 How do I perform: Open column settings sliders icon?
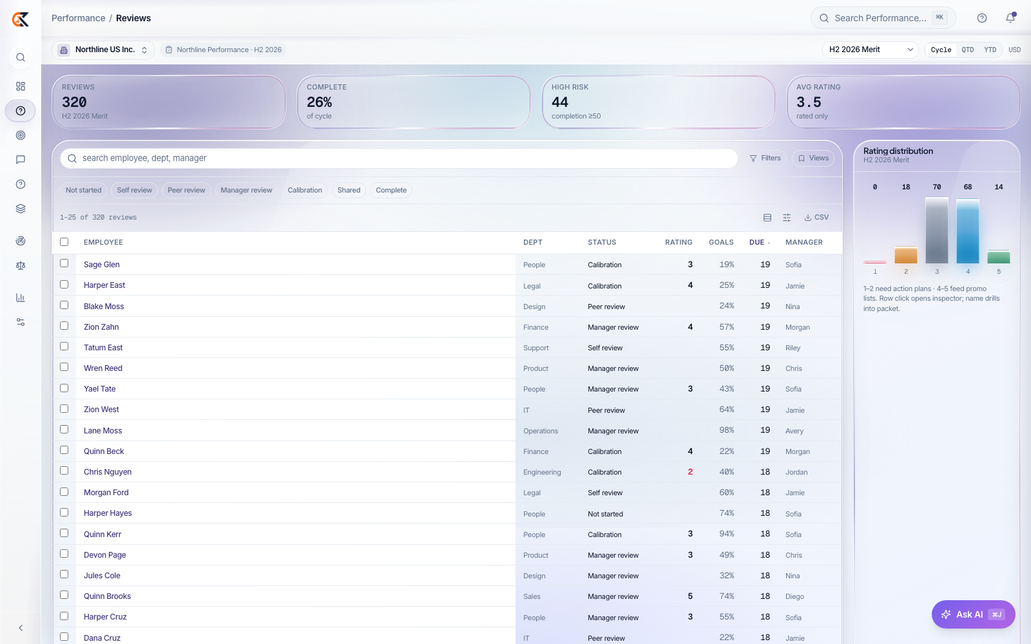coord(787,218)
